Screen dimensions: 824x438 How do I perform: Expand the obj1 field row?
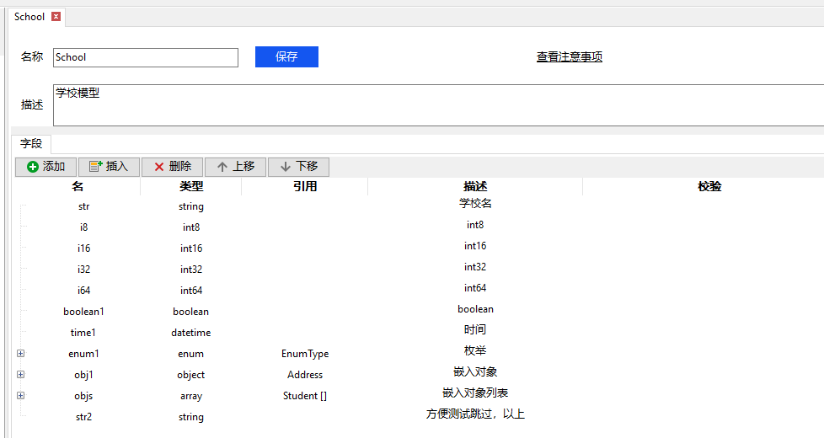[x=20, y=375]
